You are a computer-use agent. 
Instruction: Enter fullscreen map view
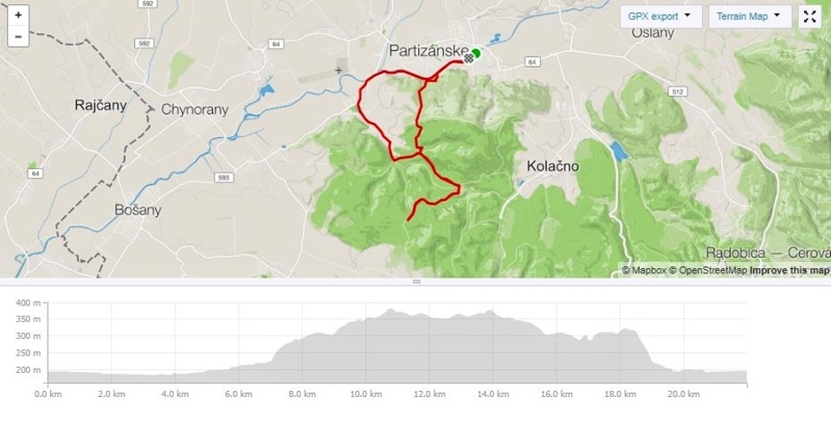809,16
